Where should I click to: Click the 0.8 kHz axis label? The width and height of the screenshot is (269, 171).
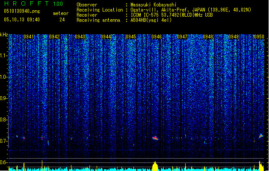coord(3,120)
